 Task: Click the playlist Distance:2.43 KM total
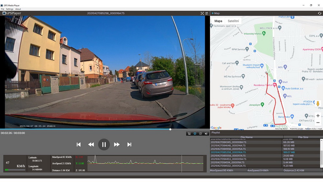(x=294, y=170)
